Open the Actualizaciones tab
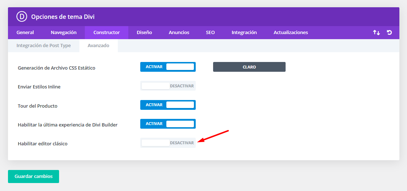 coord(291,33)
